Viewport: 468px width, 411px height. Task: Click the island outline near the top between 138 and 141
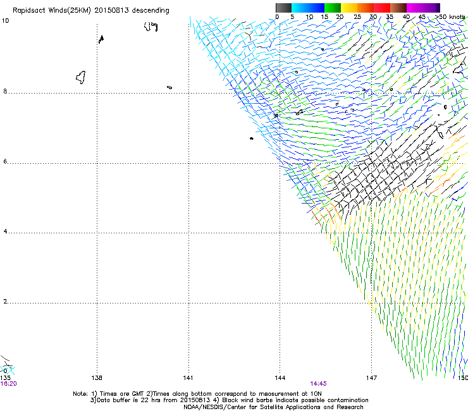tap(151, 27)
